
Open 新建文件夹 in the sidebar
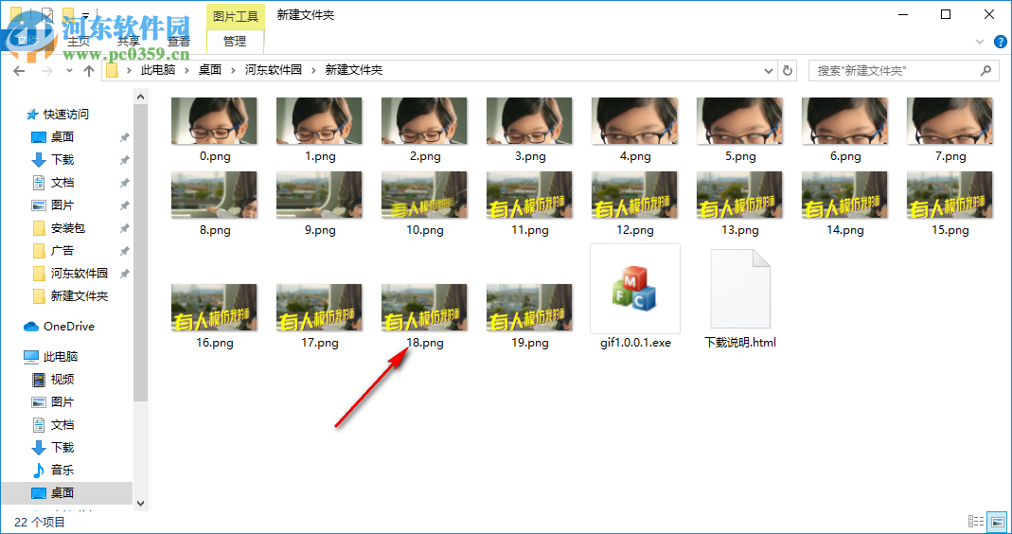pyautogui.click(x=79, y=295)
